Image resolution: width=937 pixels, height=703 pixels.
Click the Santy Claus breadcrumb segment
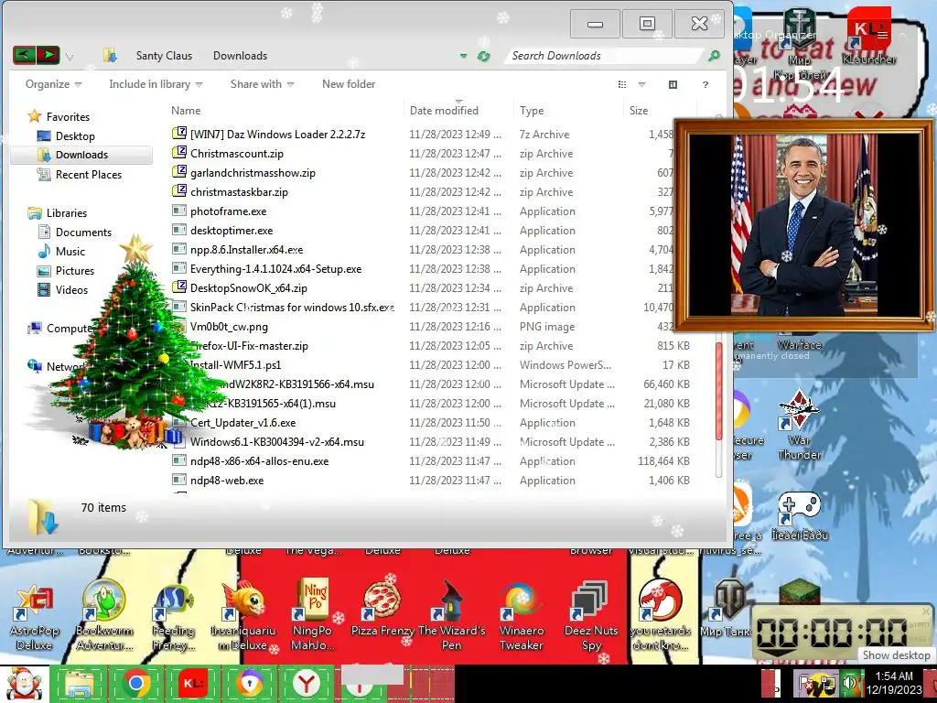pos(164,56)
